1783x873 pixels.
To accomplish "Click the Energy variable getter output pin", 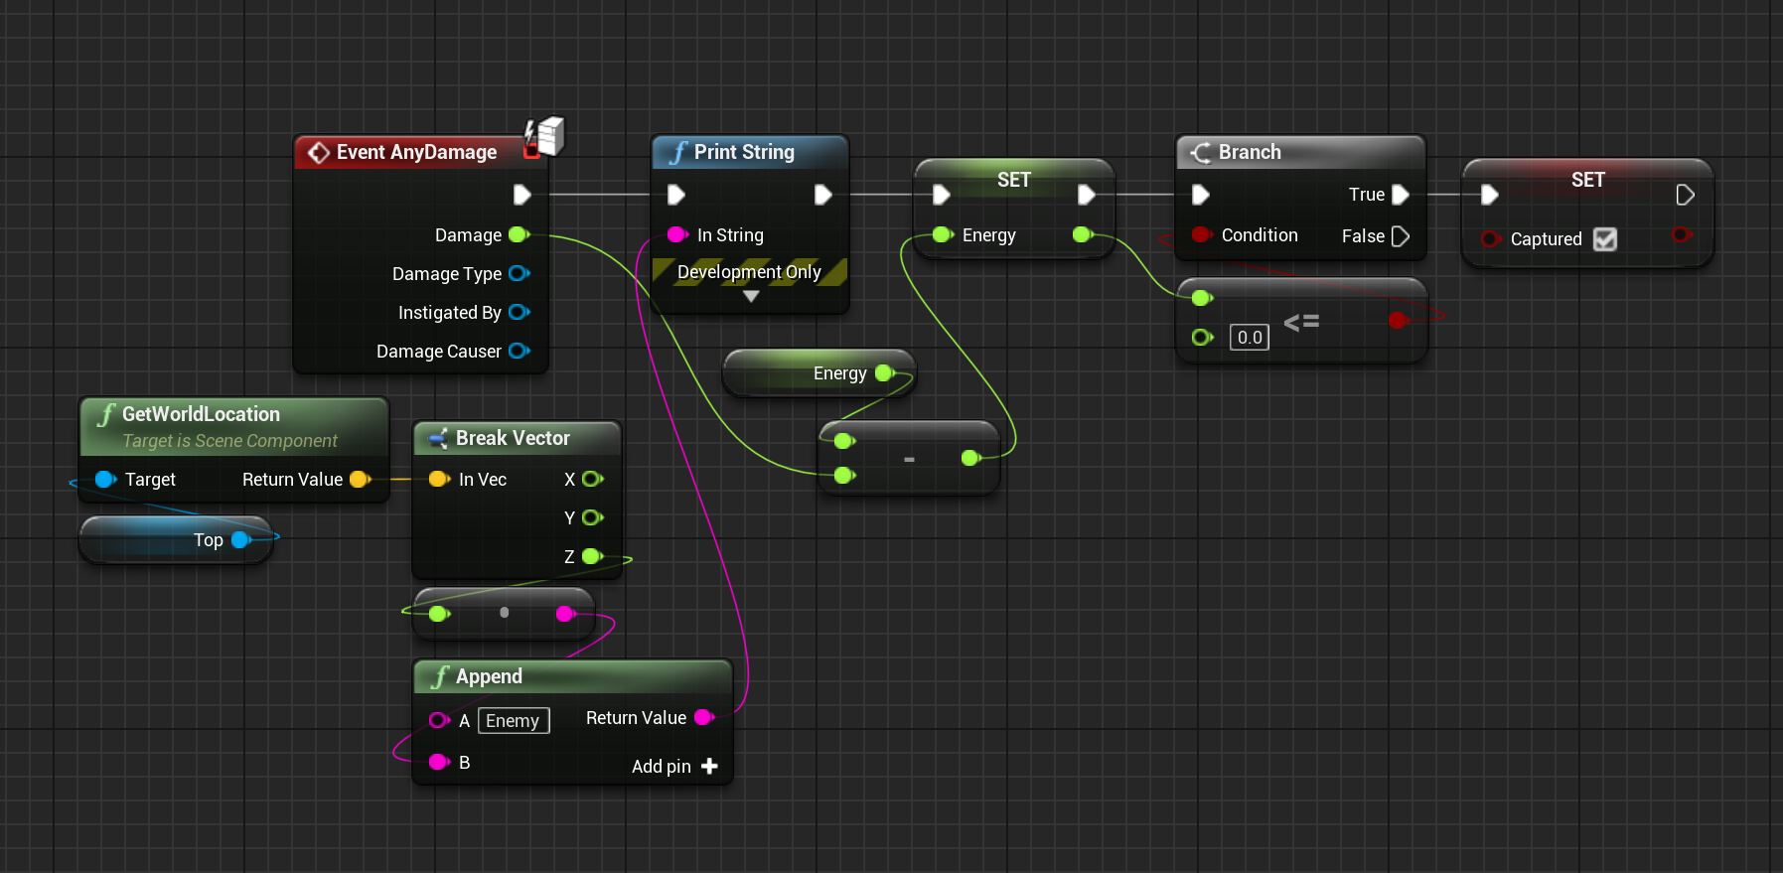I will (x=885, y=373).
